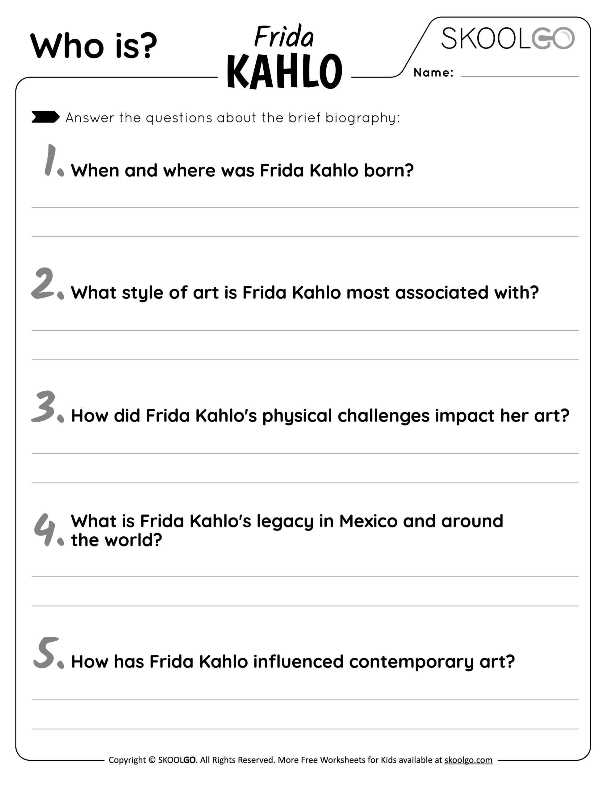This screenshot has height=790, width=611.
Task: Click the question about Frida's art style
Action: pyautogui.click(x=304, y=292)
